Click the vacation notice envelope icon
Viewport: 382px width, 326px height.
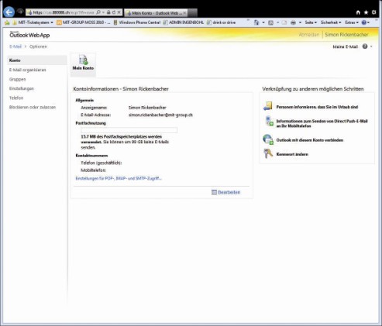click(x=268, y=106)
